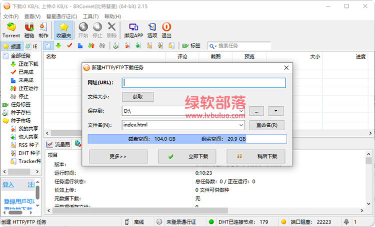Select 任务标签 in sidebar tree

[20, 105]
